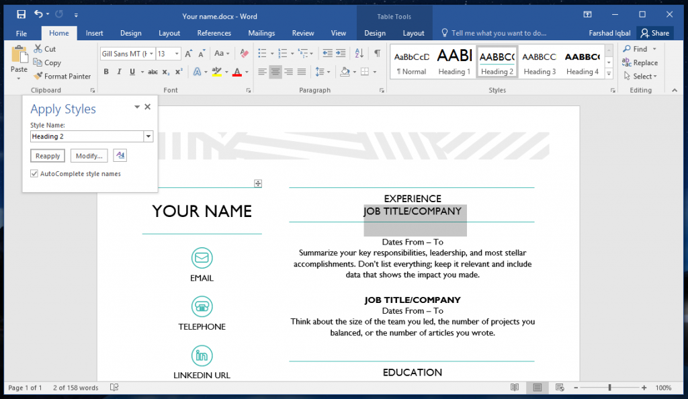The image size is (688, 399).
Task: Expand the Style Name dropdown in Apply Styles
Action: [x=148, y=136]
